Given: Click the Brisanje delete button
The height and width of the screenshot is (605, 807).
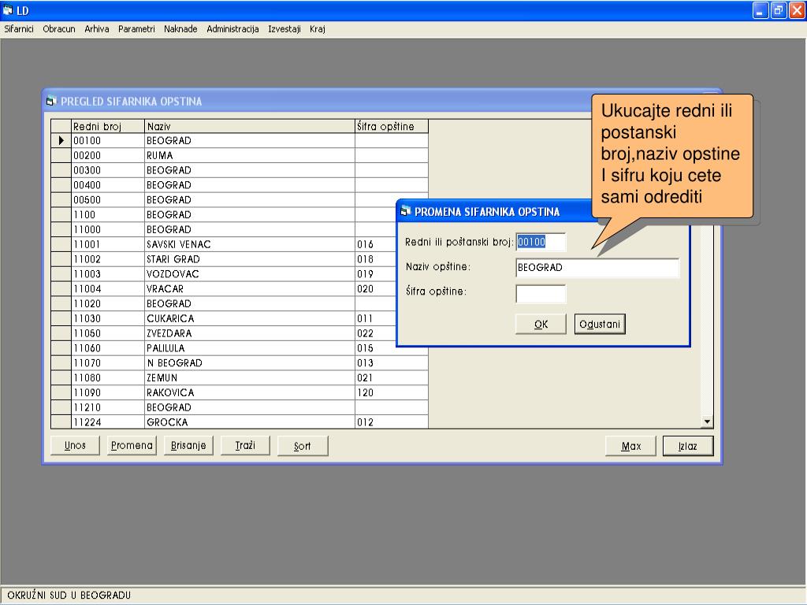Looking at the screenshot, I should click(x=188, y=446).
